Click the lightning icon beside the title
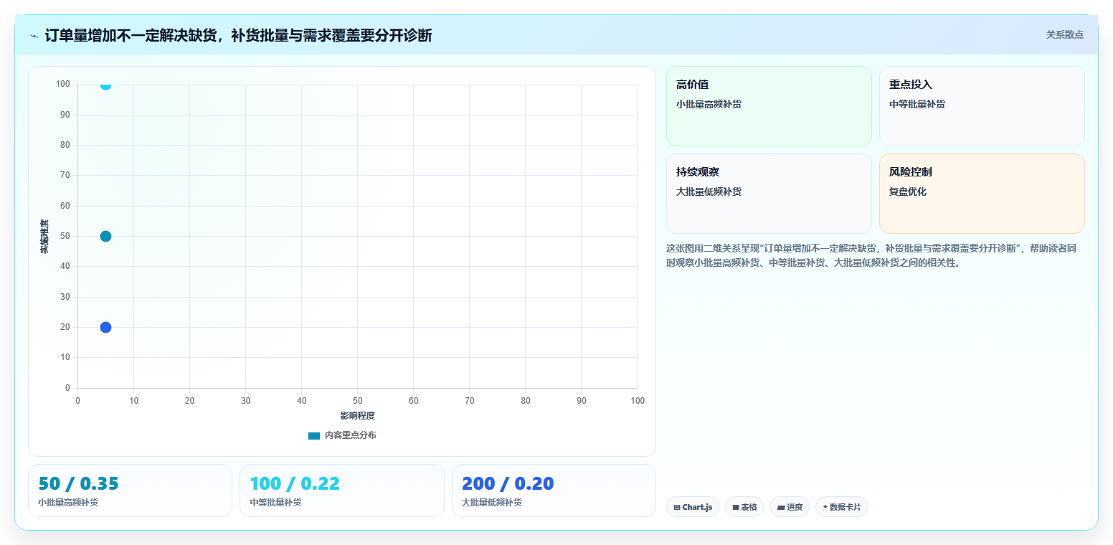The image size is (1113, 545). pyautogui.click(x=34, y=36)
